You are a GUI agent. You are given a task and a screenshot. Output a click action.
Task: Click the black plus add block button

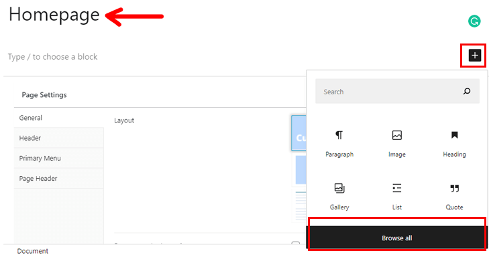click(x=475, y=56)
